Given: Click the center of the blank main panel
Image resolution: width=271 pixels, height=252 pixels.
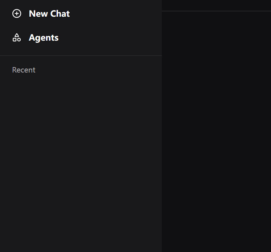Looking at the screenshot, I should [216, 132].
